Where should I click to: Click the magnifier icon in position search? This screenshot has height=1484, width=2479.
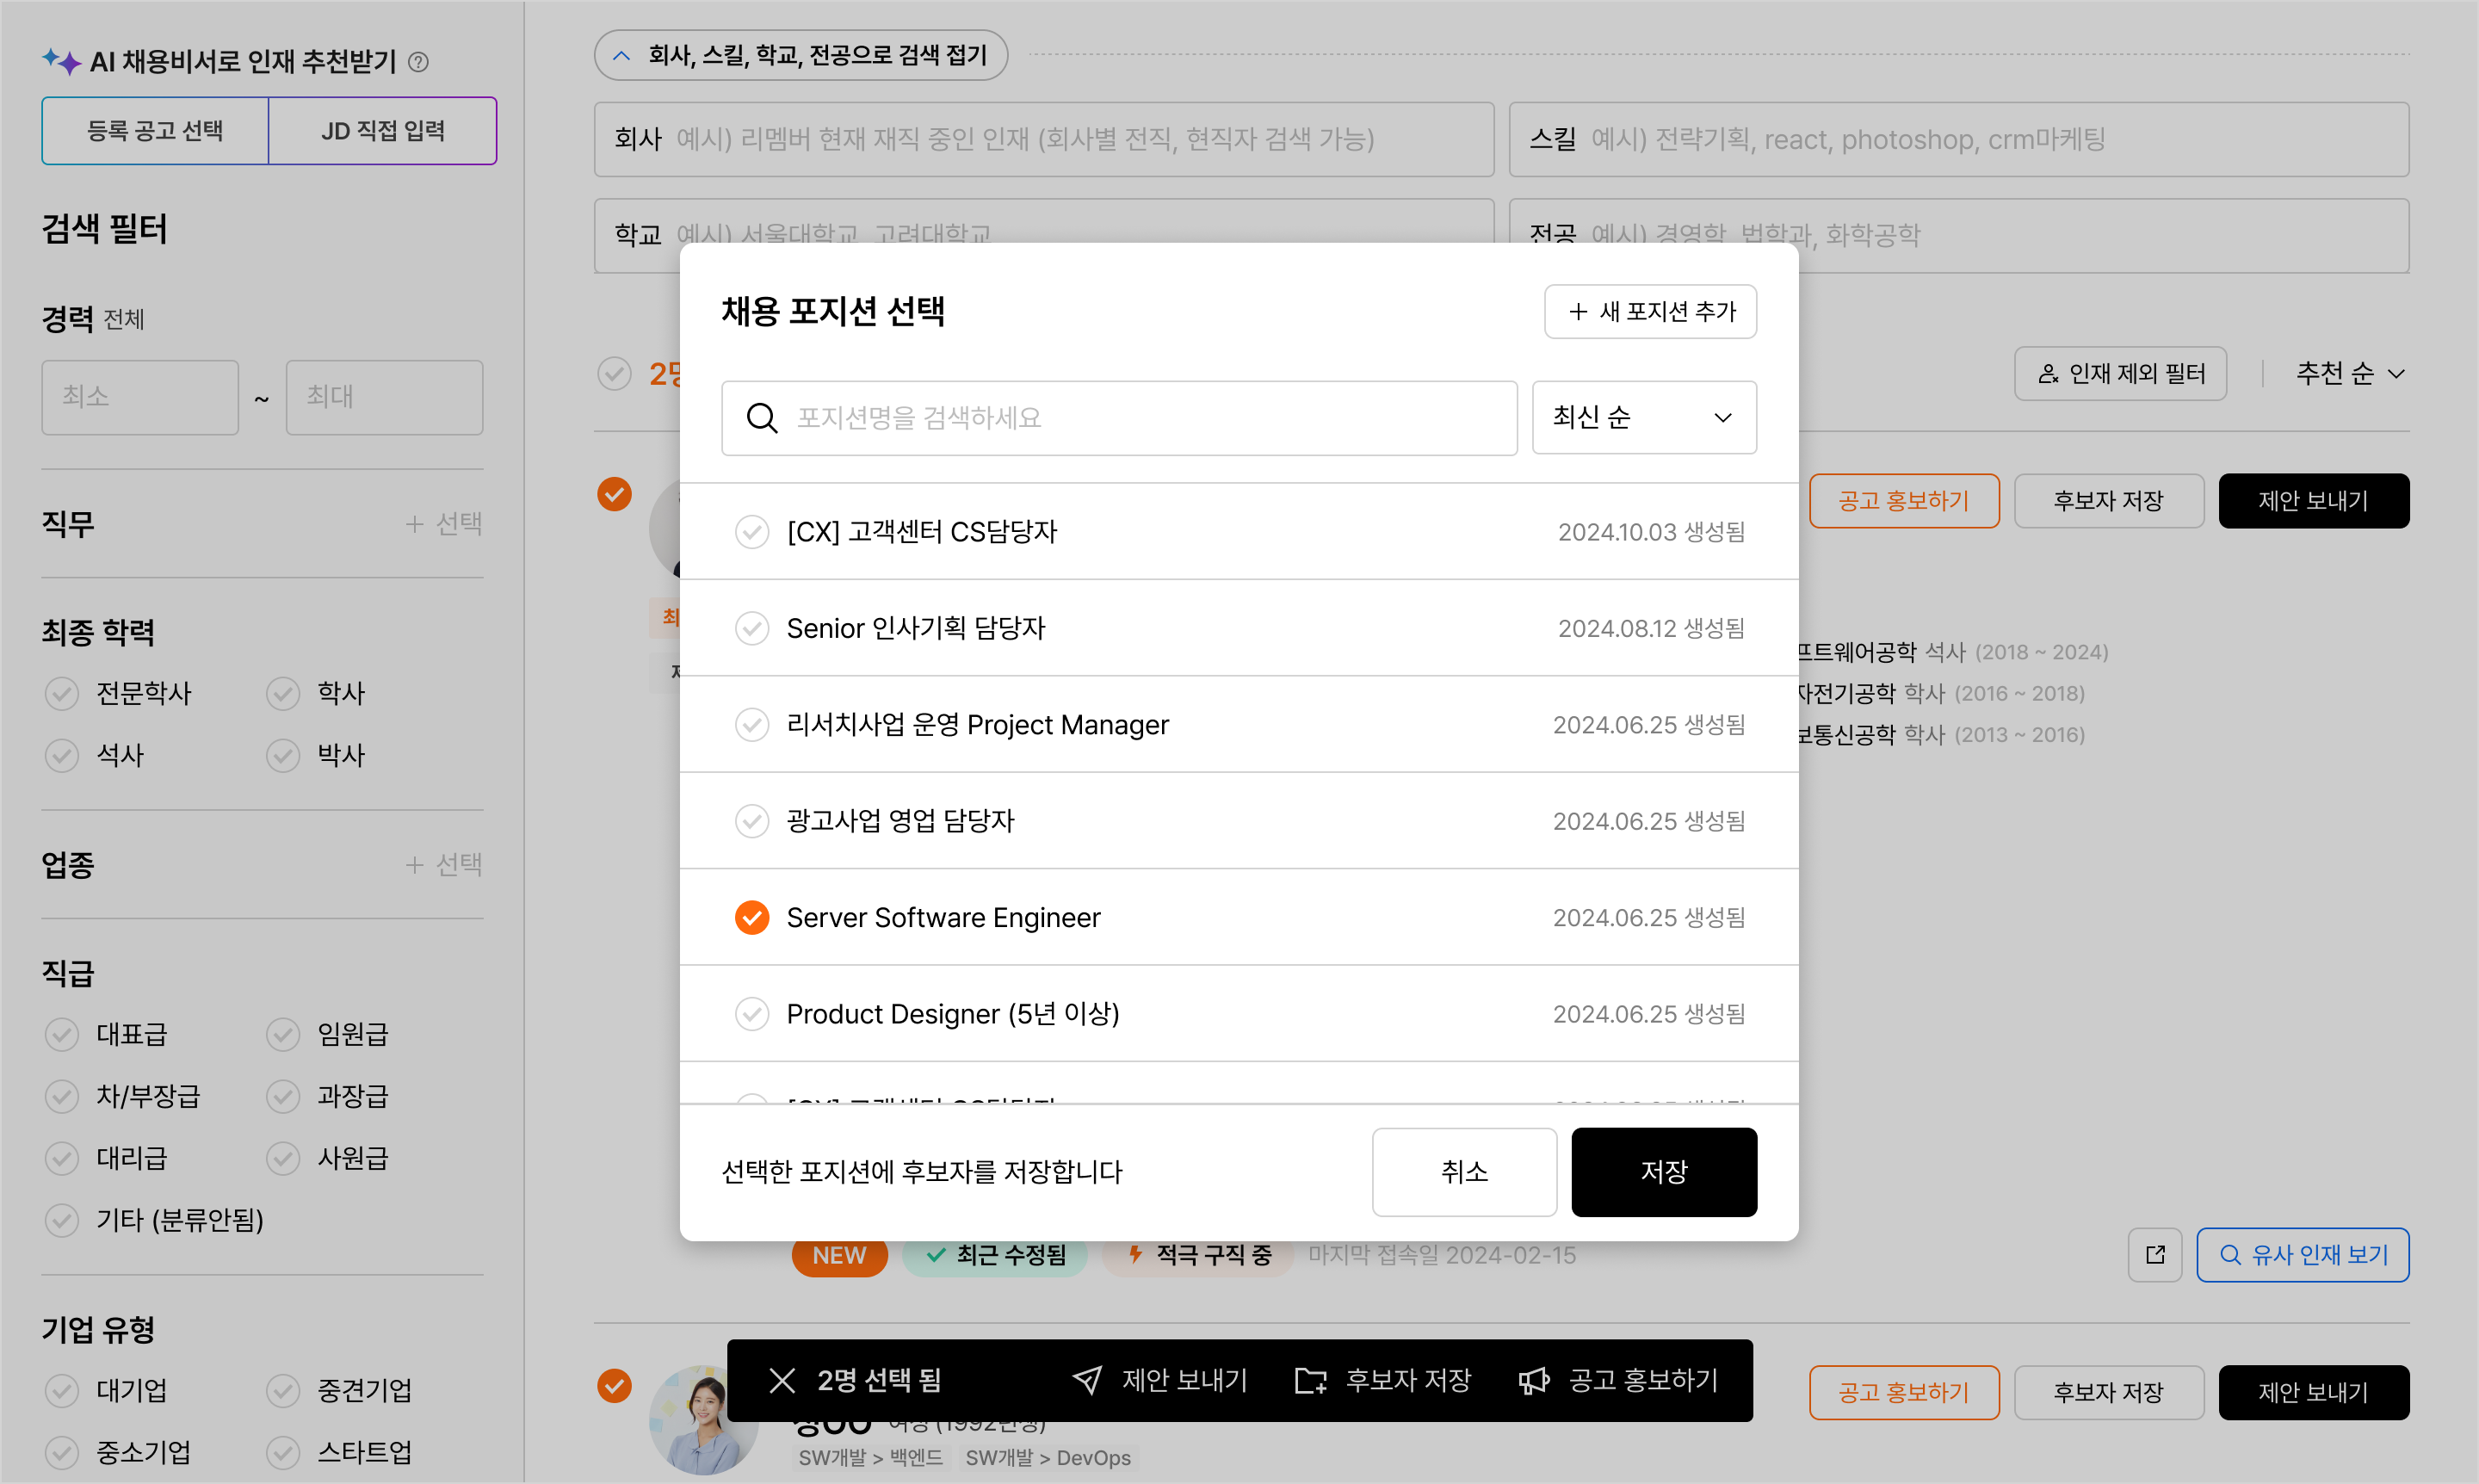762,418
